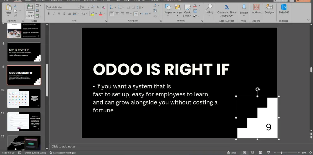
Task: Toggle underline formatting
Action: (59, 14)
